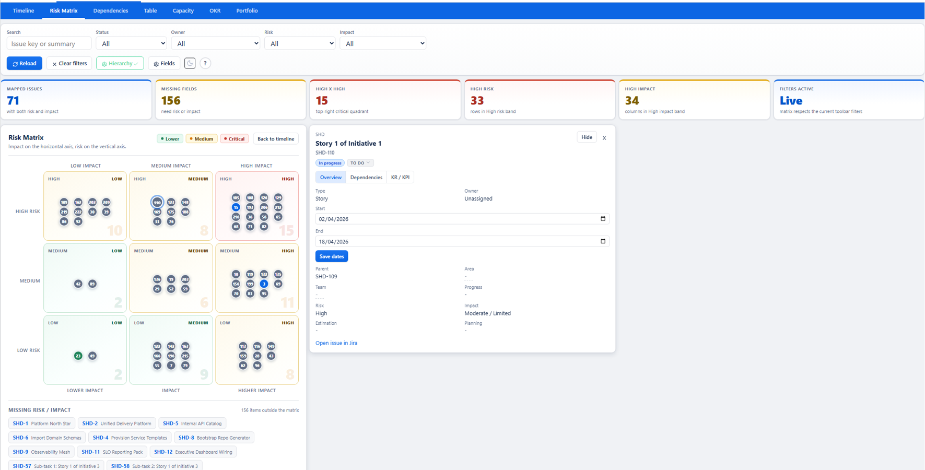Click the X to close the SHD-110 detail panel
Viewport: 925px width, 470px height.
click(x=604, y=138)
